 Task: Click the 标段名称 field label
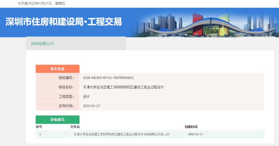tap(66, 87)
